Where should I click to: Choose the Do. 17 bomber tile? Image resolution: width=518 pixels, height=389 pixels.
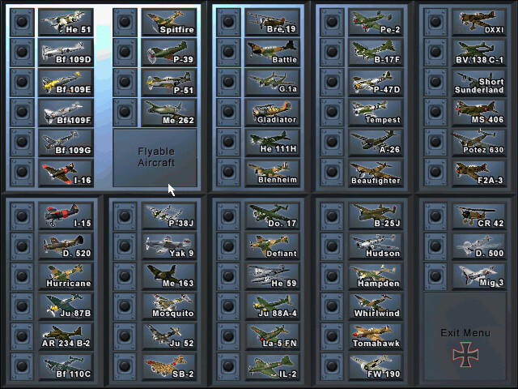[x=272, y=216]
